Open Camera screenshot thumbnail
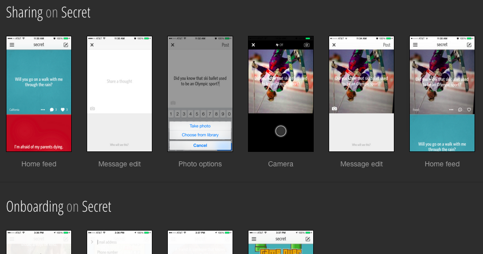Screen dimensions: 483x254 click(281, 94)
